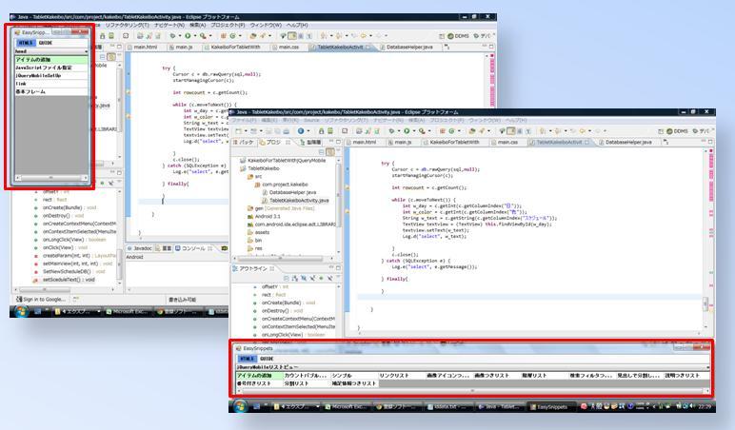The height and width of the screenshot is (430, 735).
Task: Open the jQueryMobileリストビュー category dropdown
Action: tap(709, 367)
